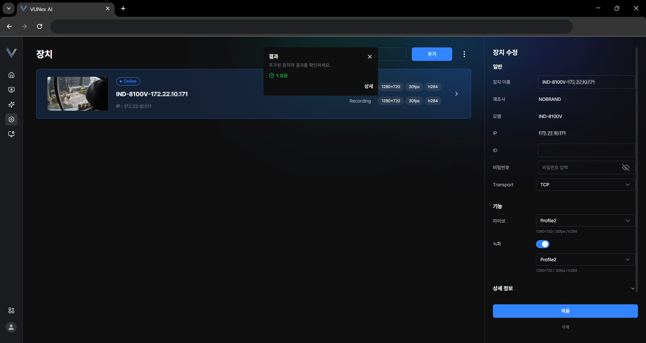The width and height of the screenshot is (646, 343).
Task: Open the AI sparkle icon in sidebar
Action: [11, 105]
